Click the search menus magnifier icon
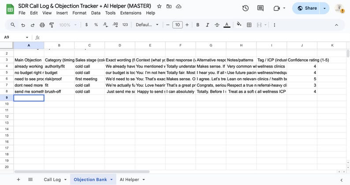Image resolution: width=350 pixels, height=185 pixels. coord(13,25)
